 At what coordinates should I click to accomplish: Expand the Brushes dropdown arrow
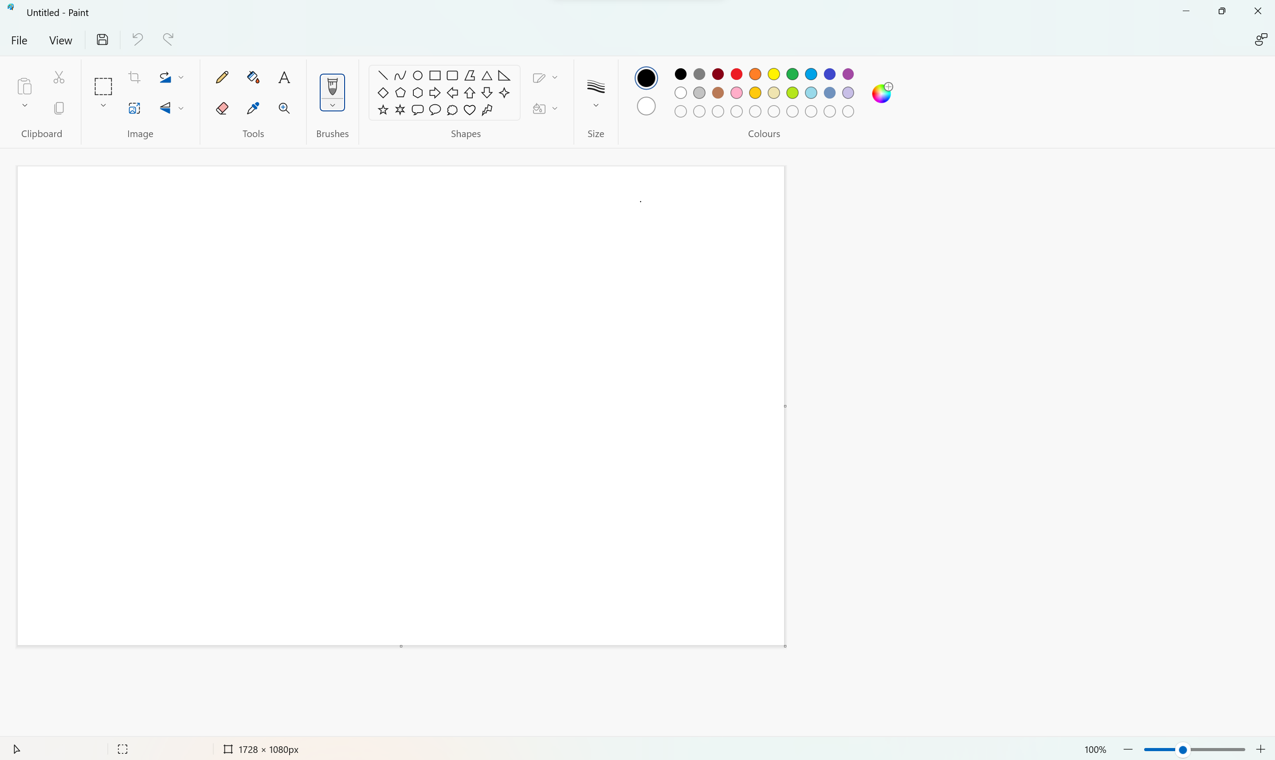(333, 106)
